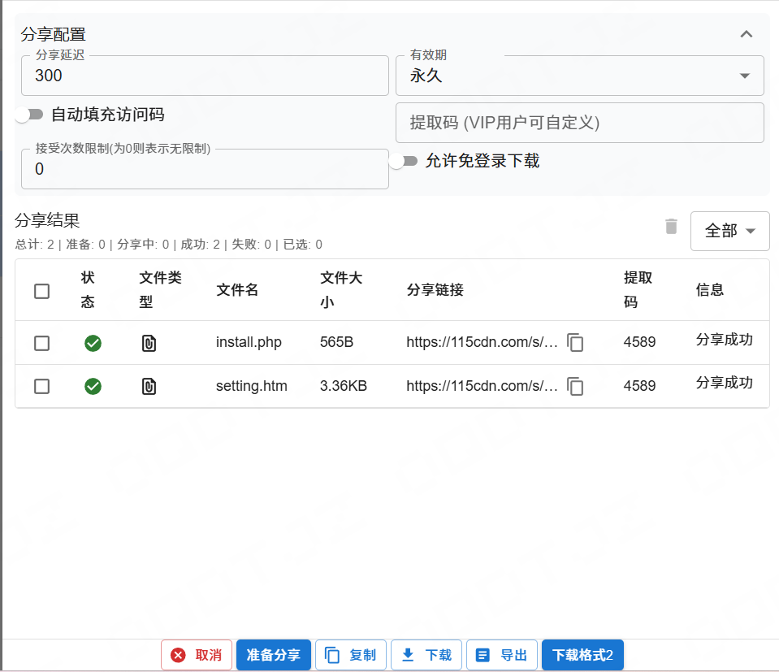
Task: Click the green success status icon for setting.htm
Action: [93, 386]
